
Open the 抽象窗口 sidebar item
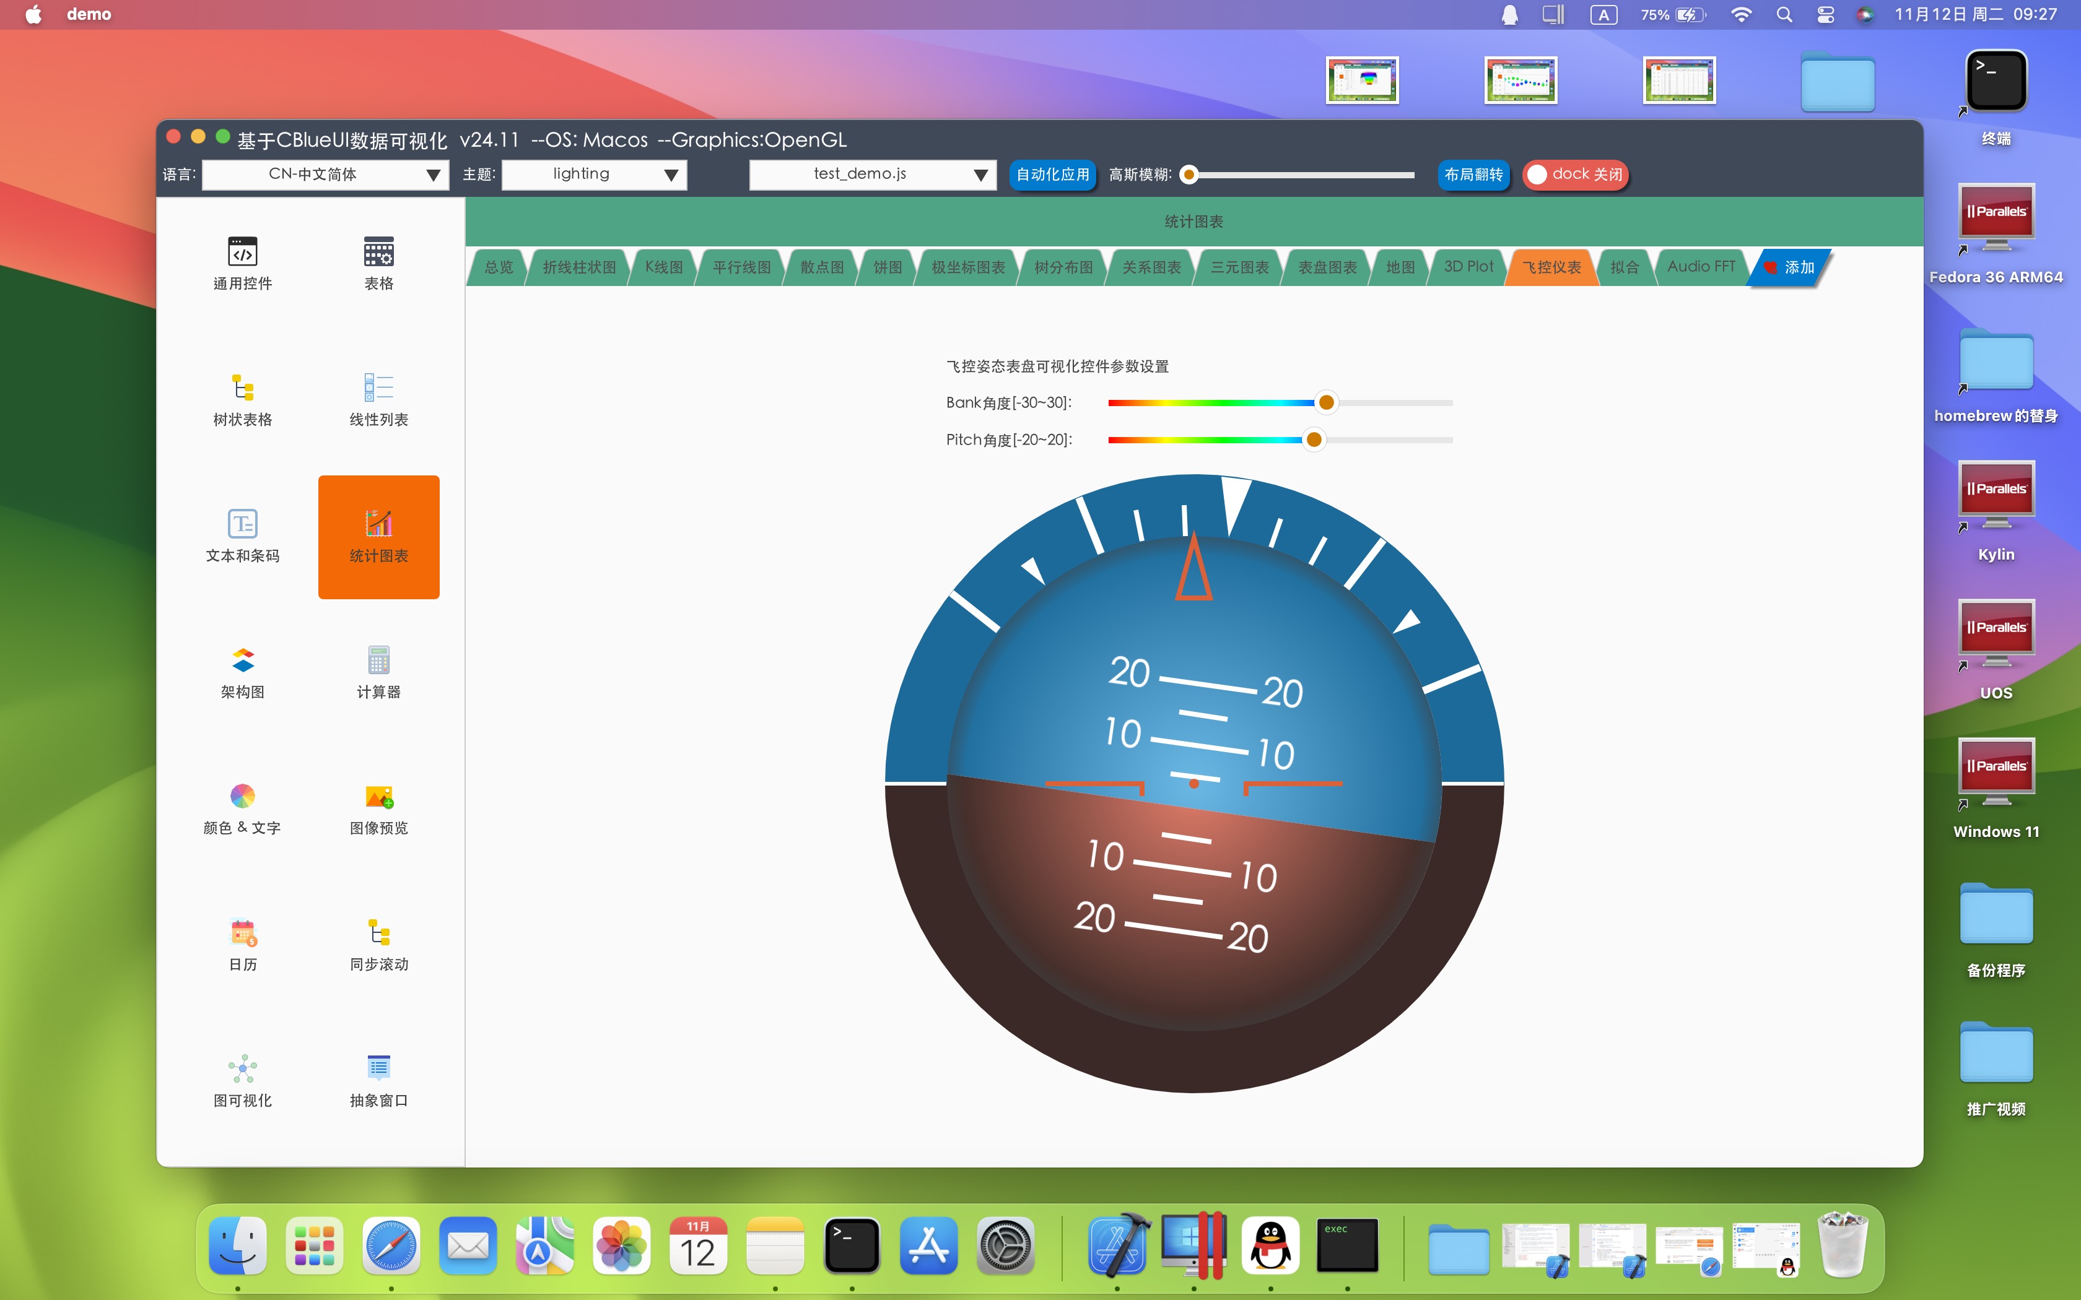(x=378, y=1081)
